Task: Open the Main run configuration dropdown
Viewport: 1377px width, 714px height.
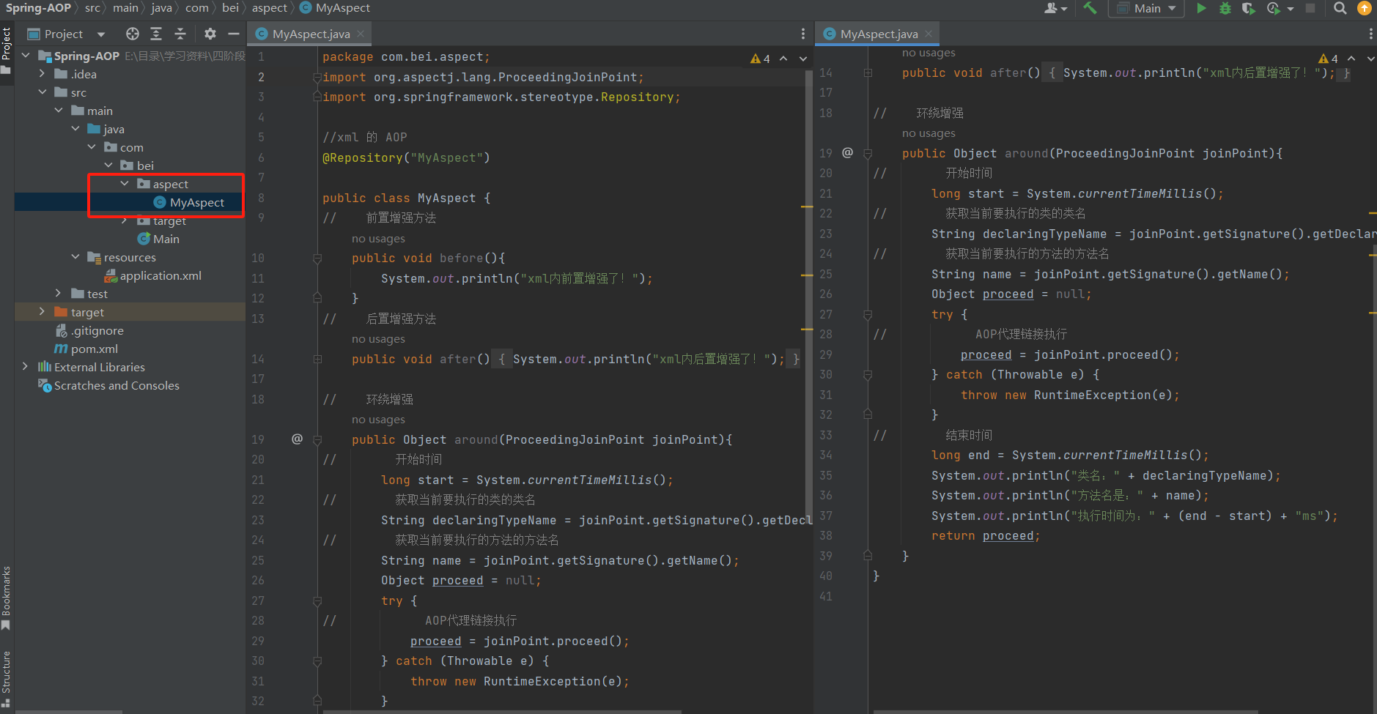Action: (1146, 8)
